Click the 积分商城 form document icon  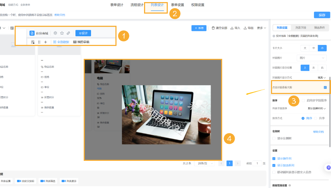click(32, 33)
